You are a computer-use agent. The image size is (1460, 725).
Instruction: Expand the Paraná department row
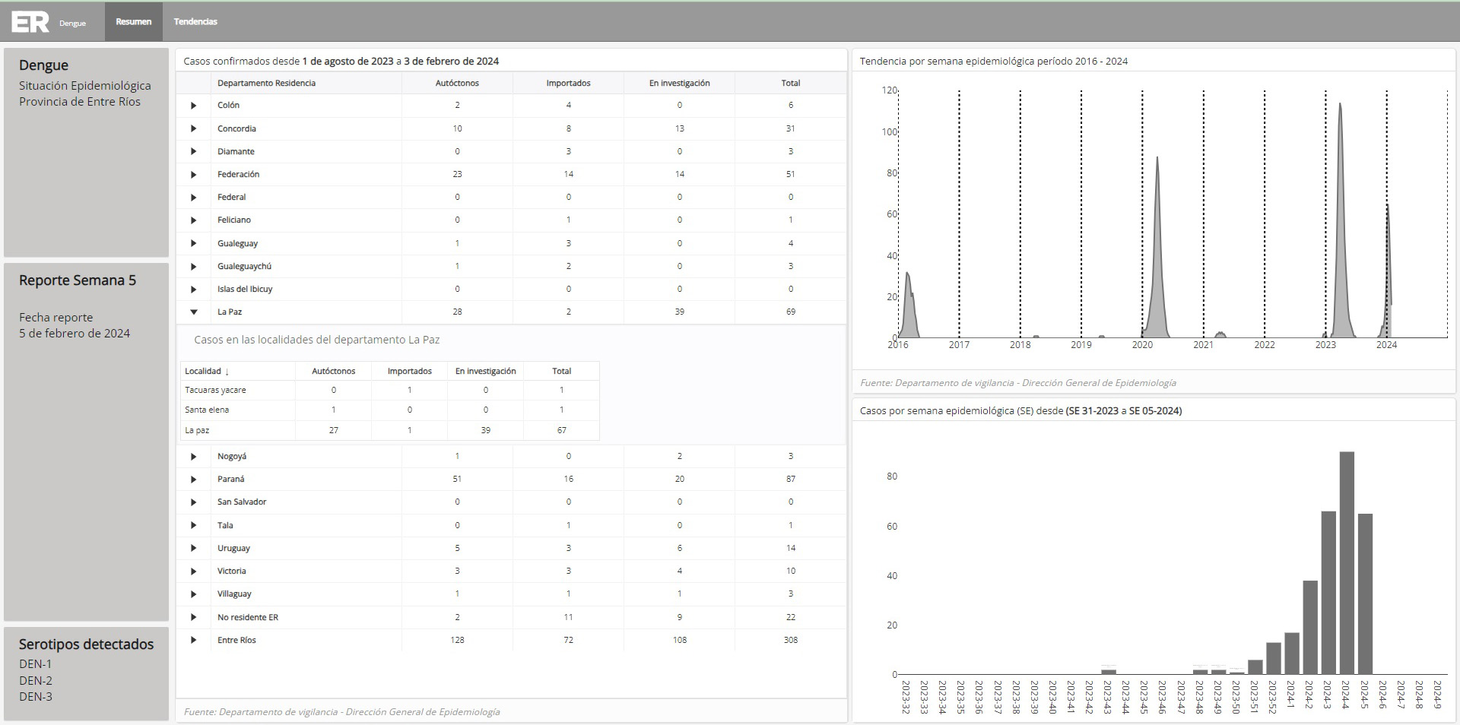(x=193, y=480)
